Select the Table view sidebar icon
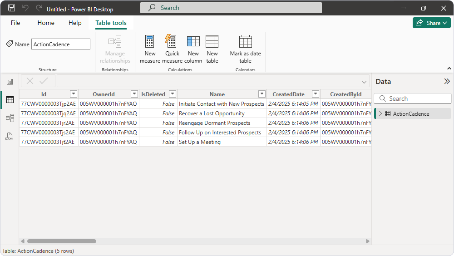The width and height of the screenshot is (454, 256). click(x=10, y=99)
